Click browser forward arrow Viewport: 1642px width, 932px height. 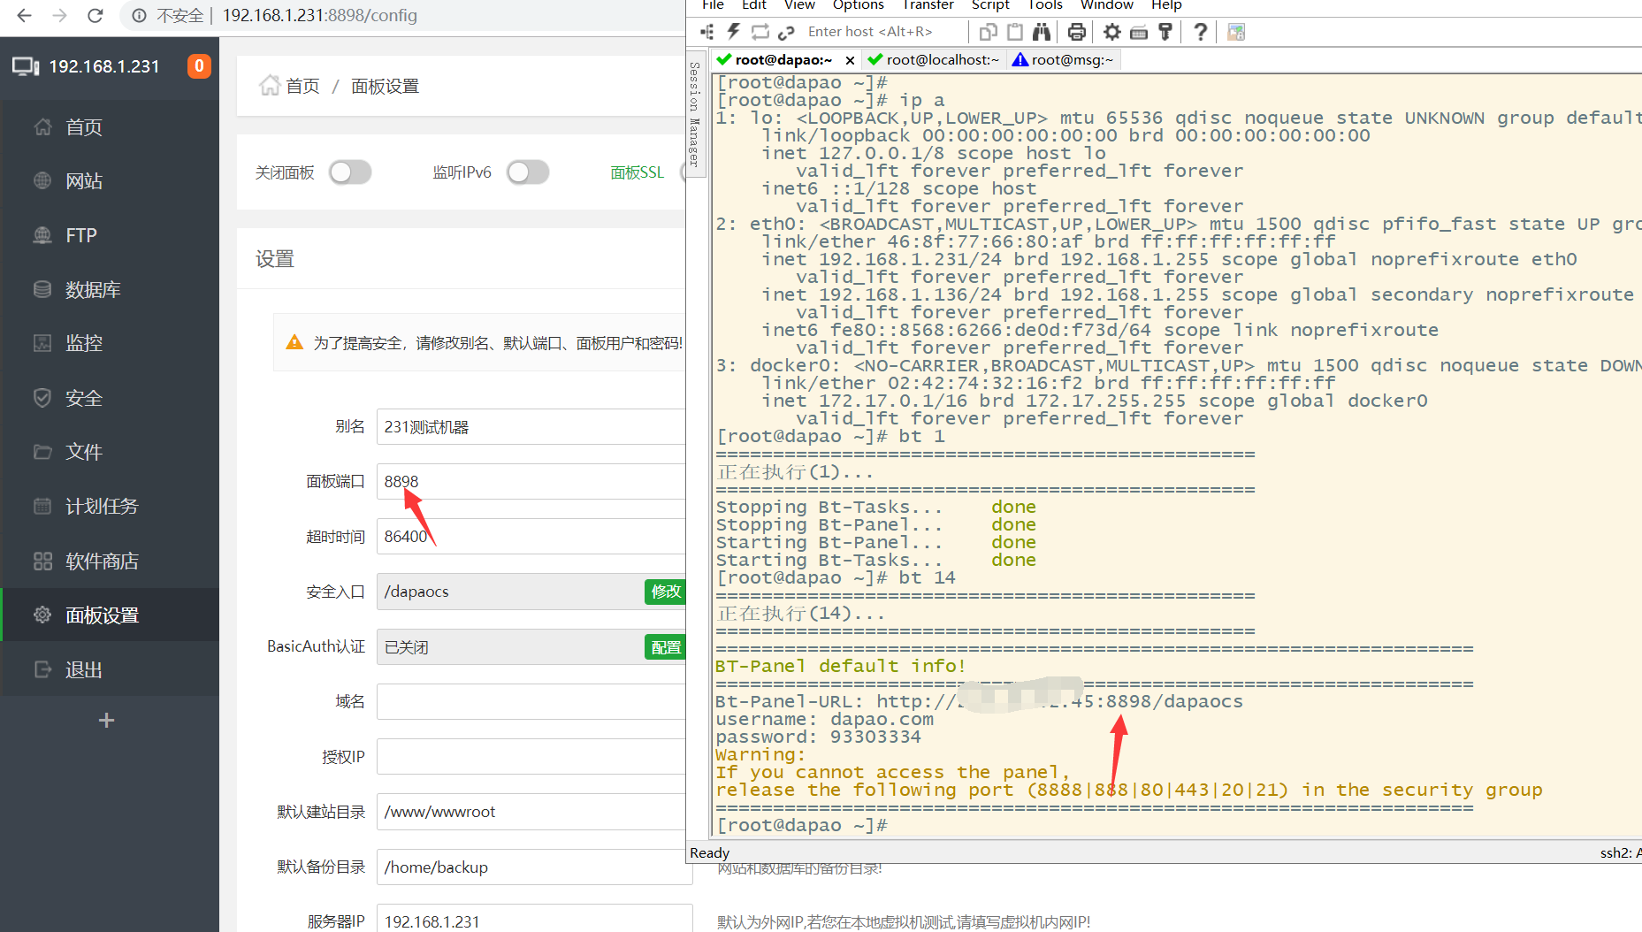[59, 15]
